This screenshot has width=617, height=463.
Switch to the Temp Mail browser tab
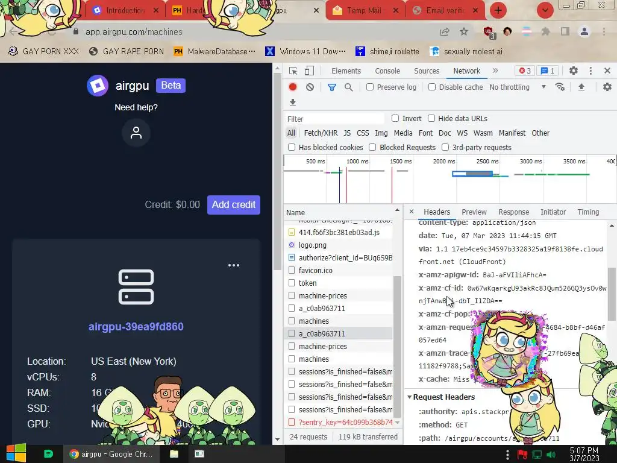click(364, 11)
